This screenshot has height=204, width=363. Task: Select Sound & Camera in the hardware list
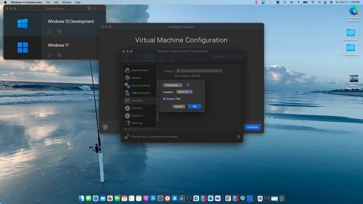(140, 86)
